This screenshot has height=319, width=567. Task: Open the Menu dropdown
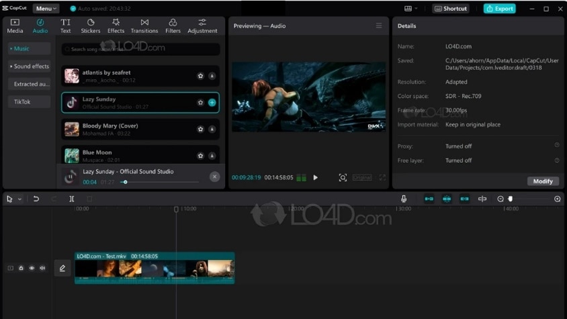click(46, 8)
